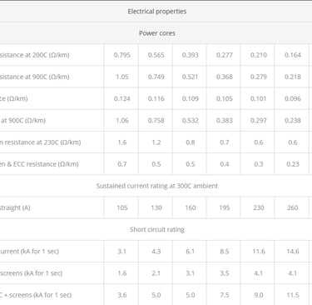This screenshot has width=312, height=305.
Task: Click the Short circuit rating heading
Action: click(x=157, y=229)
